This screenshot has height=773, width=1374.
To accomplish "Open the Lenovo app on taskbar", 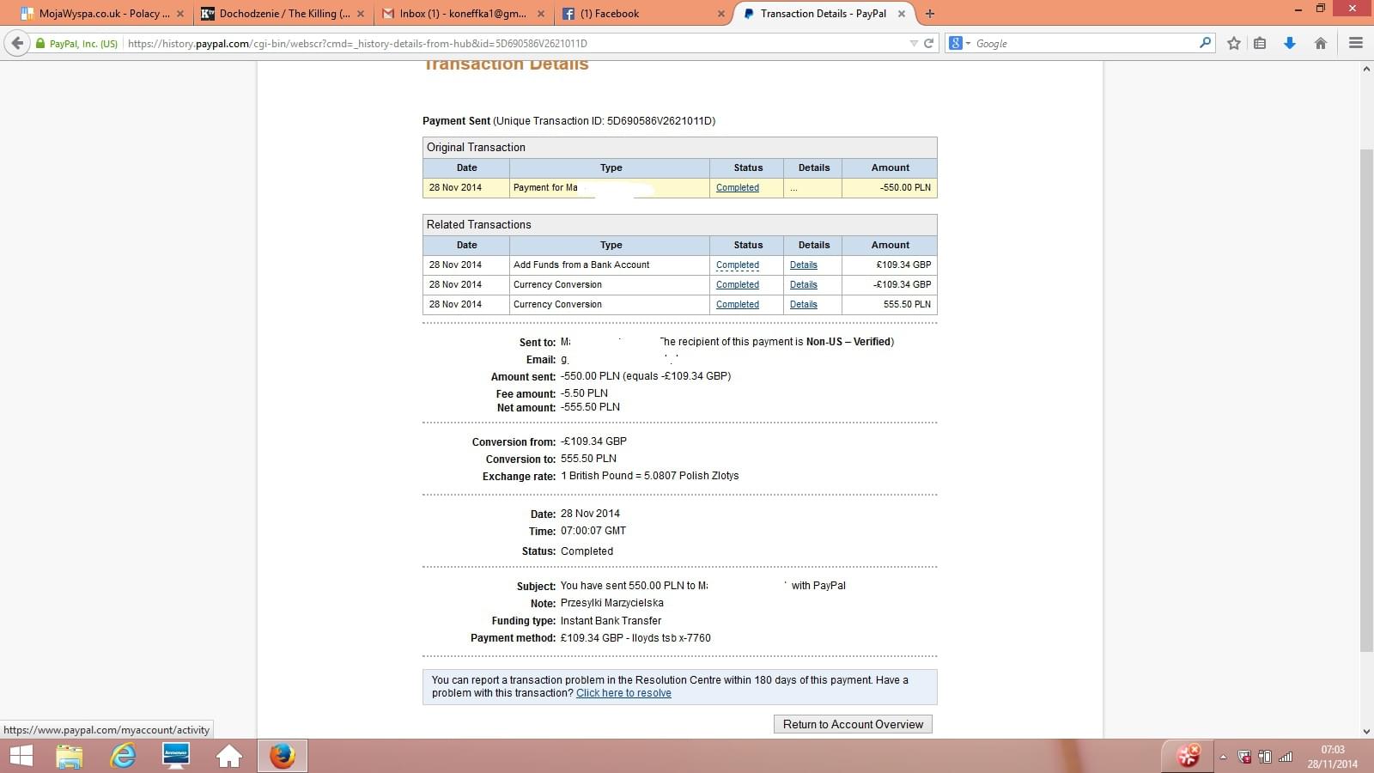I will [176, 756].
